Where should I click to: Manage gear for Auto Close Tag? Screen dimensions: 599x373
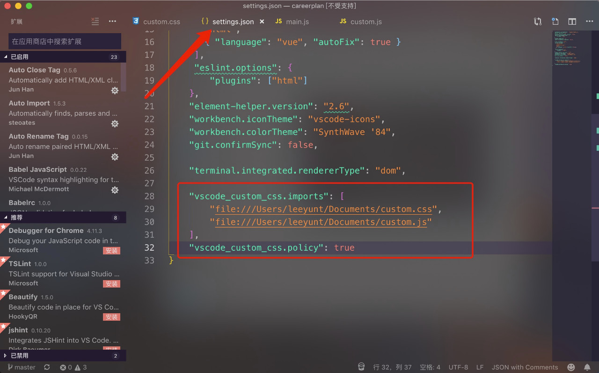(115, 91)
